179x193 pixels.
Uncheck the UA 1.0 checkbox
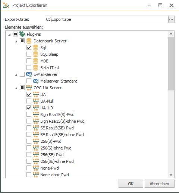[x=29, y=108]
